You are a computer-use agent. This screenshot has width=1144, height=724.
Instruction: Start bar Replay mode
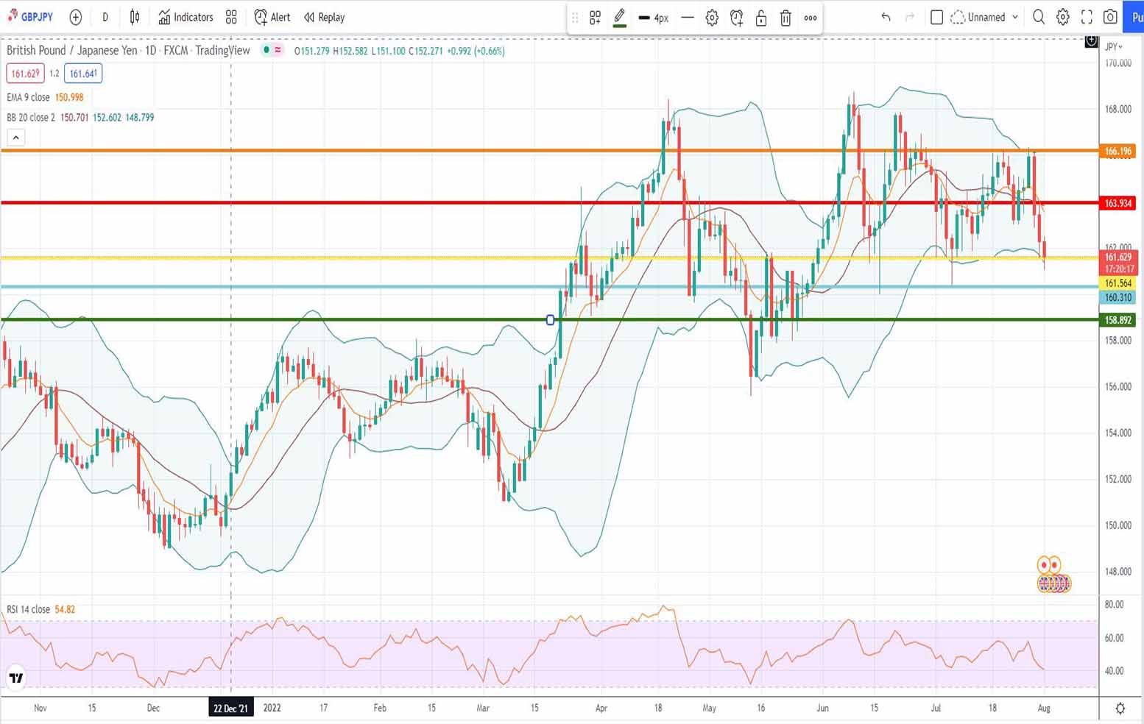[x=324, y=17]
